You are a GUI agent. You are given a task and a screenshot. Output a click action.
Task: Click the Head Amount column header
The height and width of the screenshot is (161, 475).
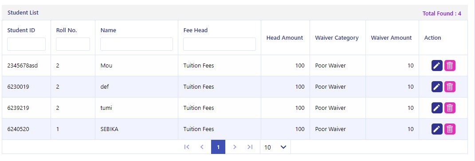[x=285, y=37]
